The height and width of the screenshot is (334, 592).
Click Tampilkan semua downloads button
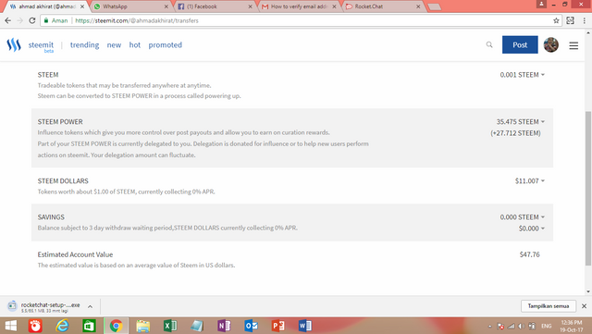(549, 306)
